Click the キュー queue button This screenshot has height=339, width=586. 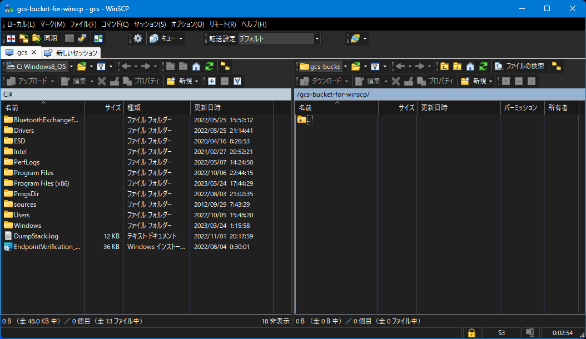pyautogui.click(x=162, y=38)
